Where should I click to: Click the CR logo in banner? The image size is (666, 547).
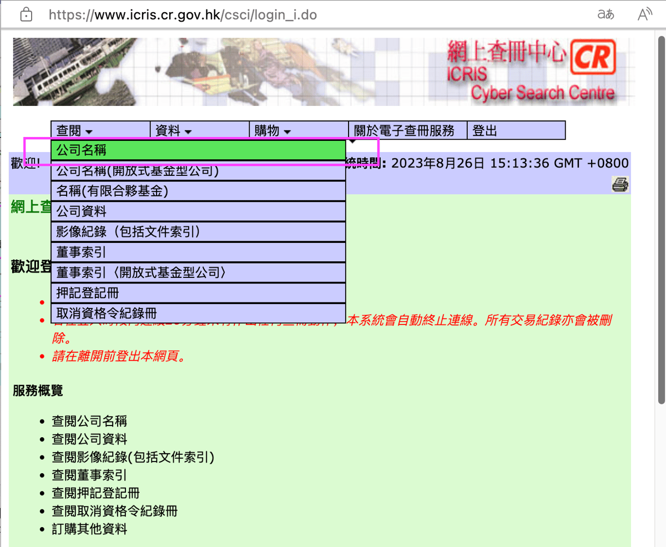593,57
